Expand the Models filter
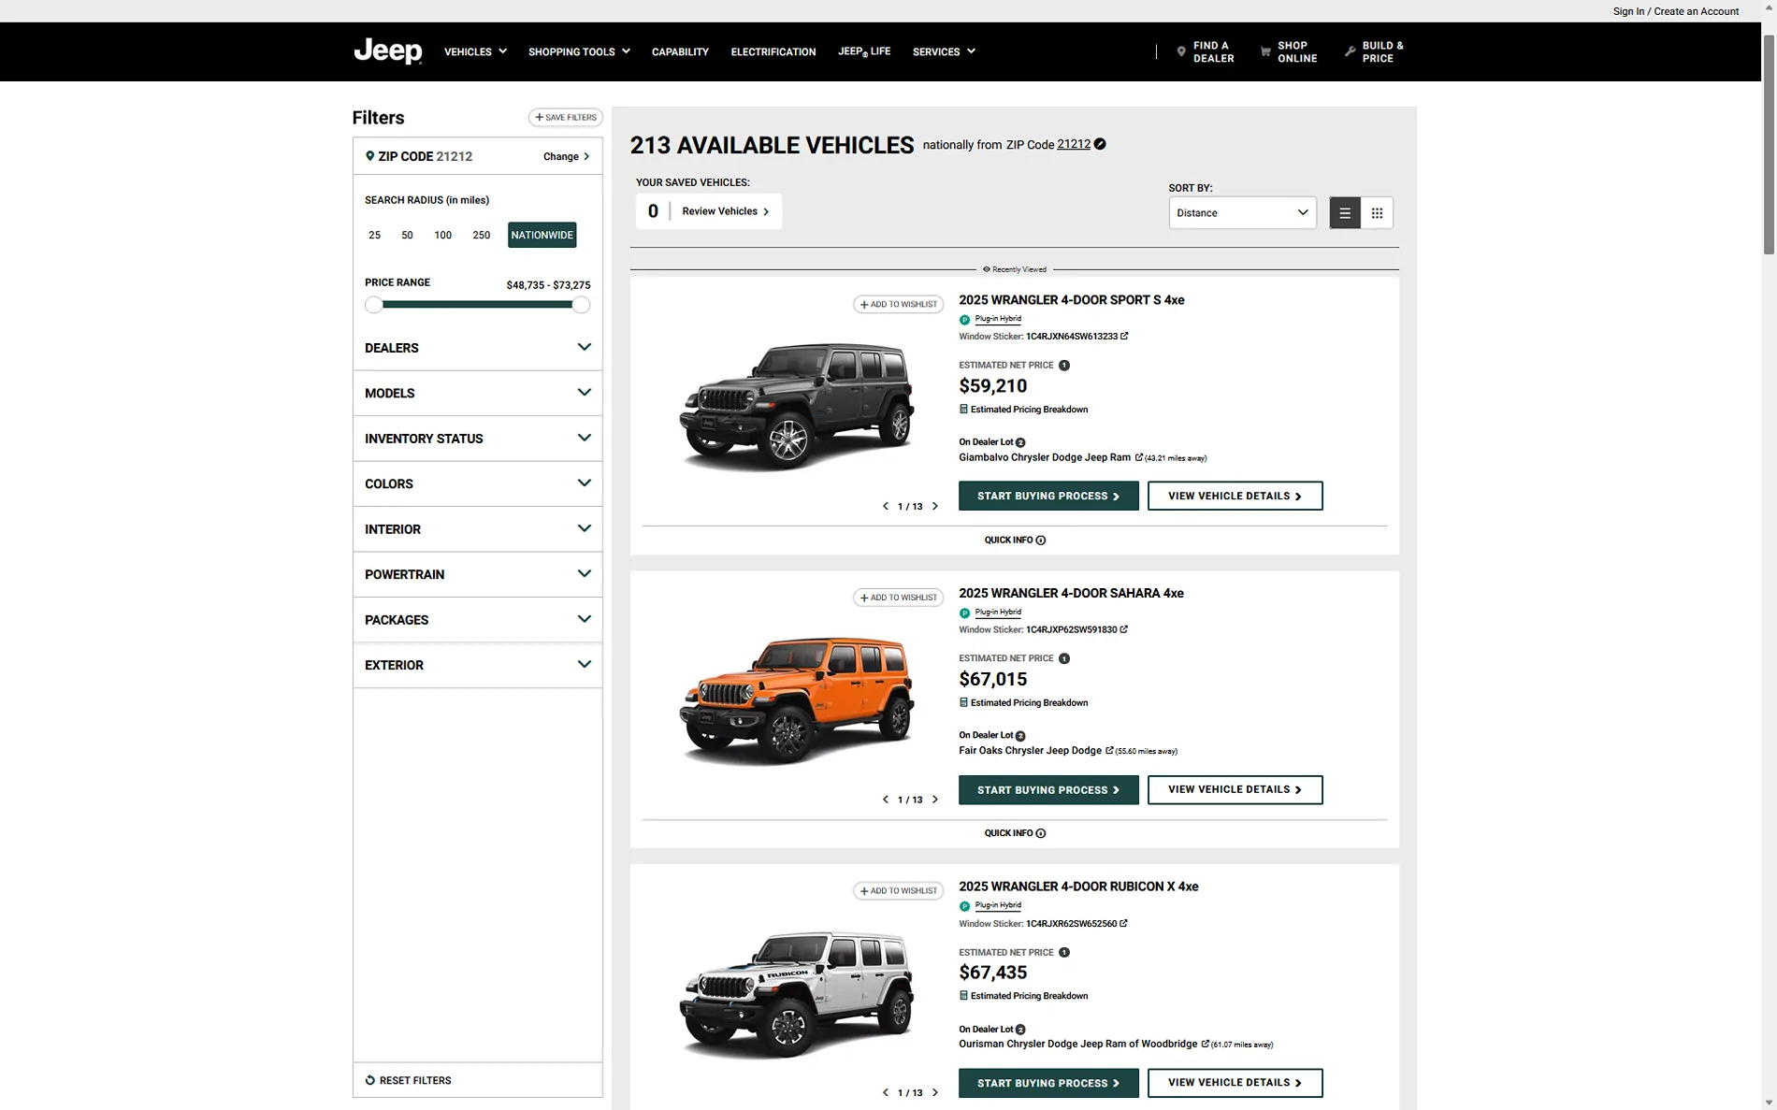This screenshot has height=1110, width=1777. (477, 393)
